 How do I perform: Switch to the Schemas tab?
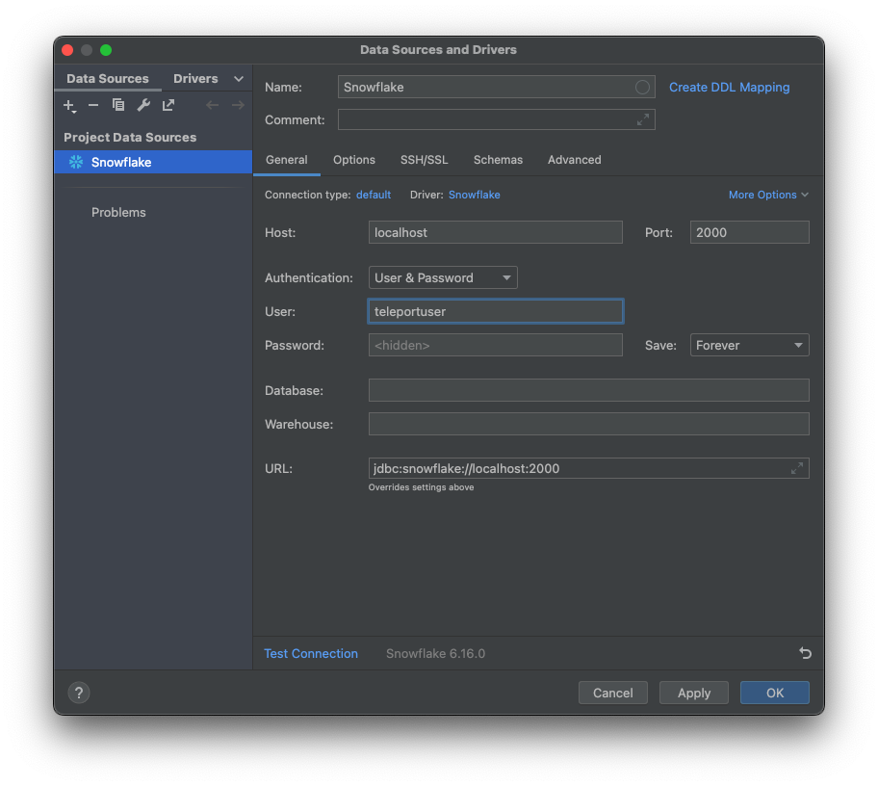click(498, 160)
